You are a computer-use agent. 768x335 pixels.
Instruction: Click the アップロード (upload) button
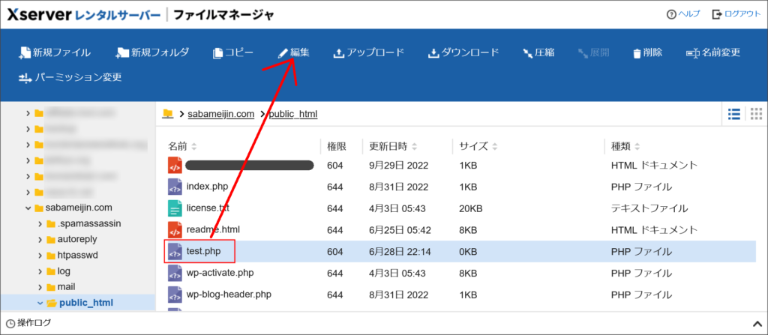(x=369, y=52)
